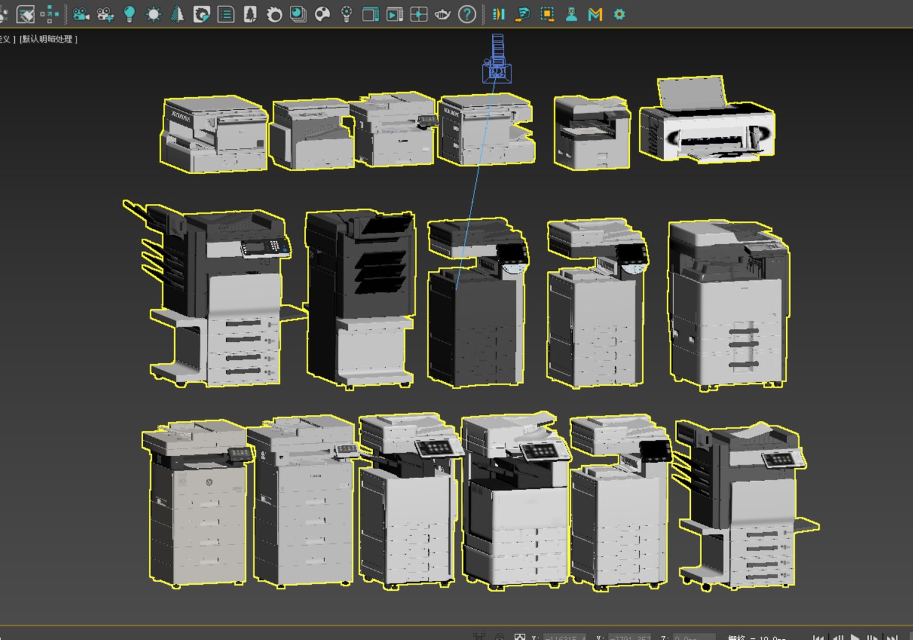The height and width of the screenshot is (640, 913).
Task: Click the checkbox-with-brush toolbar icon
Action: point(25,14)
